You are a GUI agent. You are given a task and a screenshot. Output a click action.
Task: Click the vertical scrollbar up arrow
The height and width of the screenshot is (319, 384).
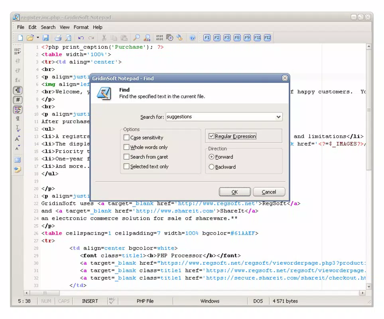click(x=368, y=47)
